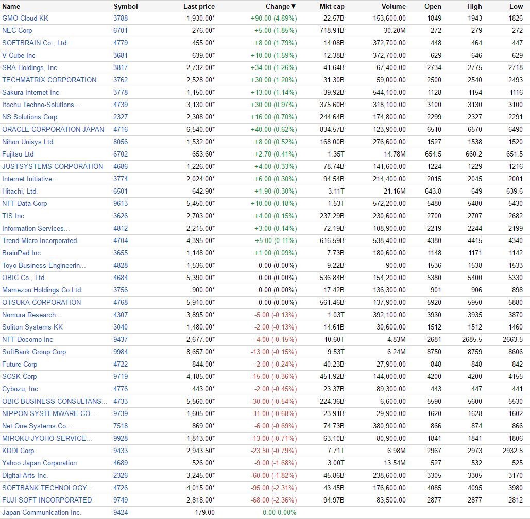Screen dimensions: 530x519
Task: Open the KDDI Corp link
Action: click(18, 451)
